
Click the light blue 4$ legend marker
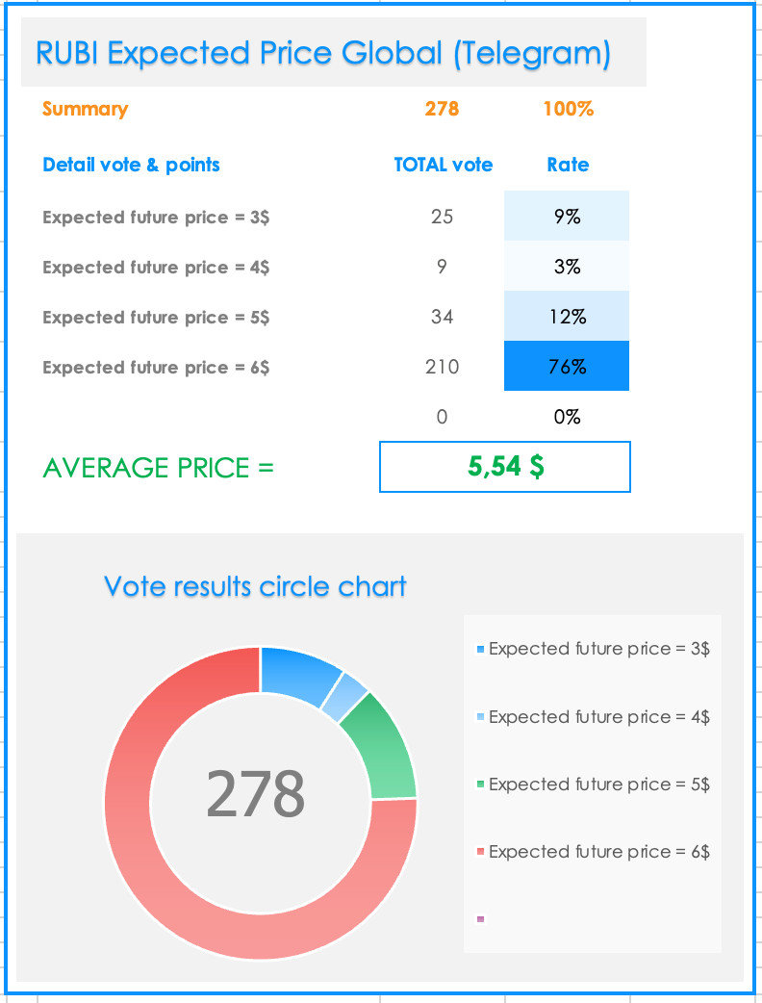tap(480, 717)
